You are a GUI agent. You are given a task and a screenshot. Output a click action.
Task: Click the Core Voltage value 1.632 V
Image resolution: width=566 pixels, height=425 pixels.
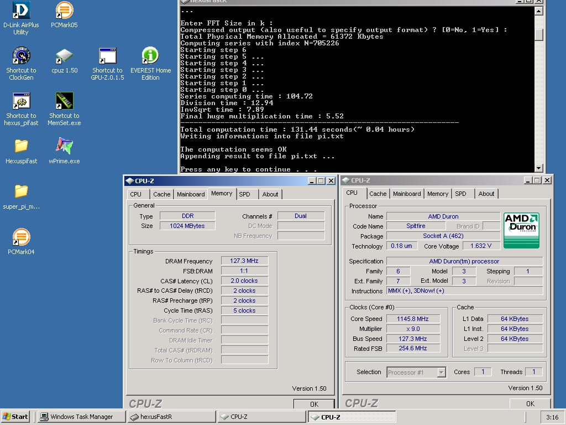481,246
